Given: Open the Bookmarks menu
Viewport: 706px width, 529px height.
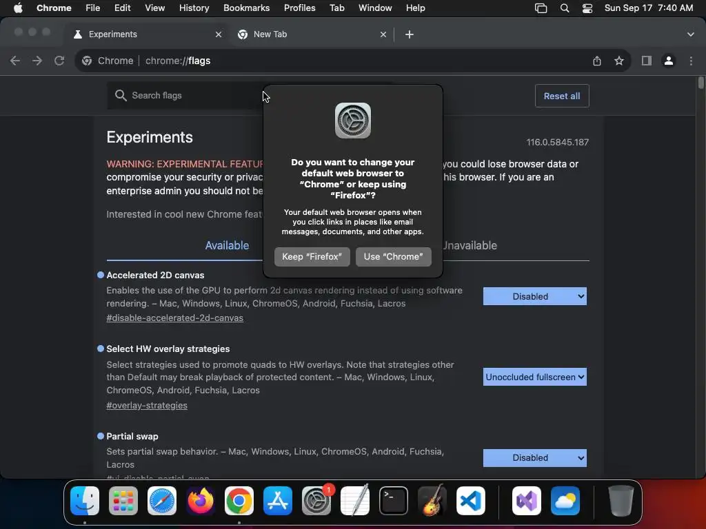Looking at the screenshot, I should [246, 8].
